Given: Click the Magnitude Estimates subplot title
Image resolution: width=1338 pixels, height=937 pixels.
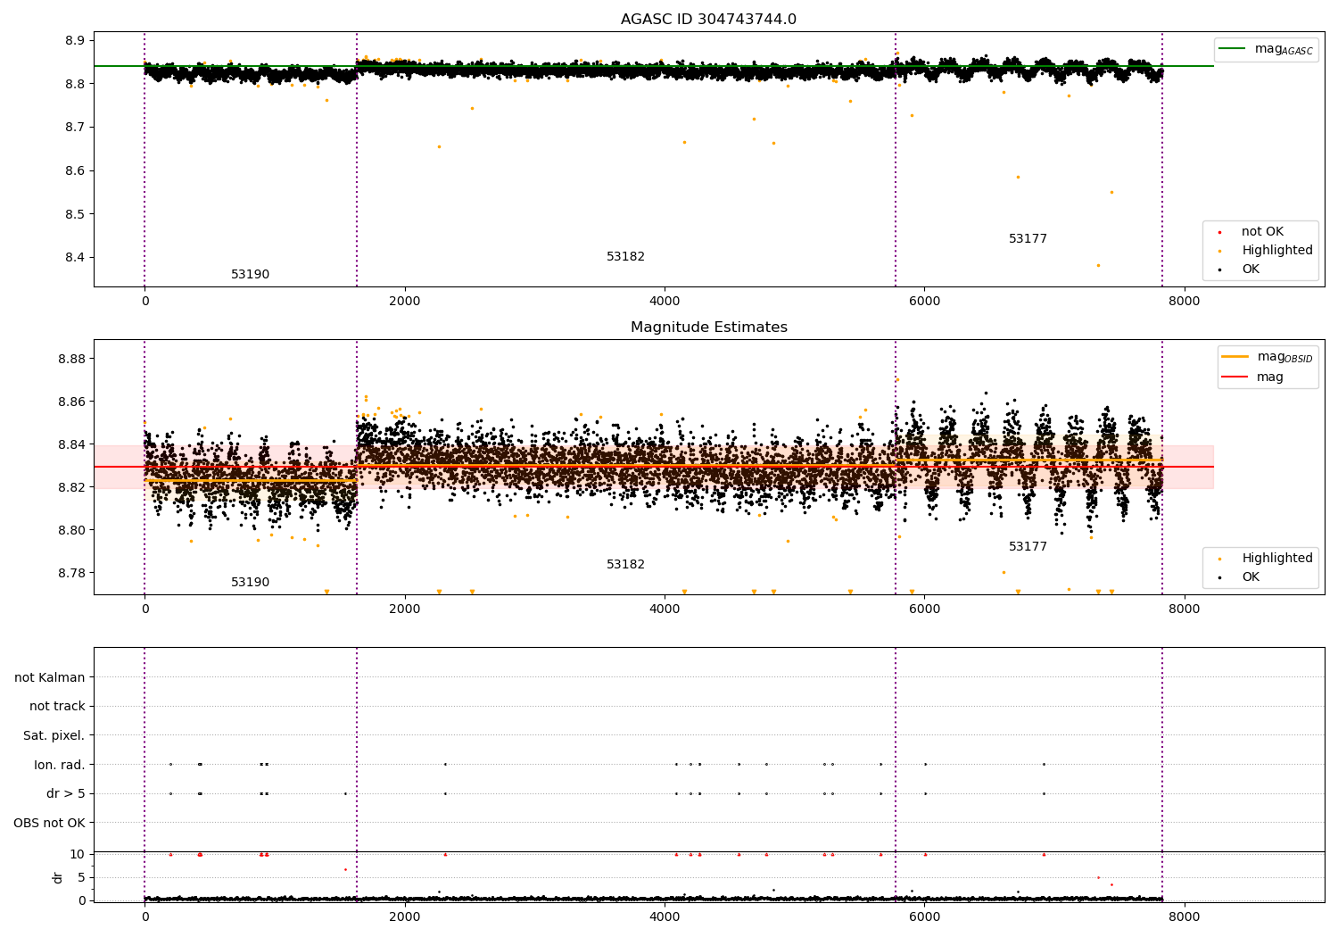Looking at the screenshot, I should pyautogui.click(x=708, y=328).
